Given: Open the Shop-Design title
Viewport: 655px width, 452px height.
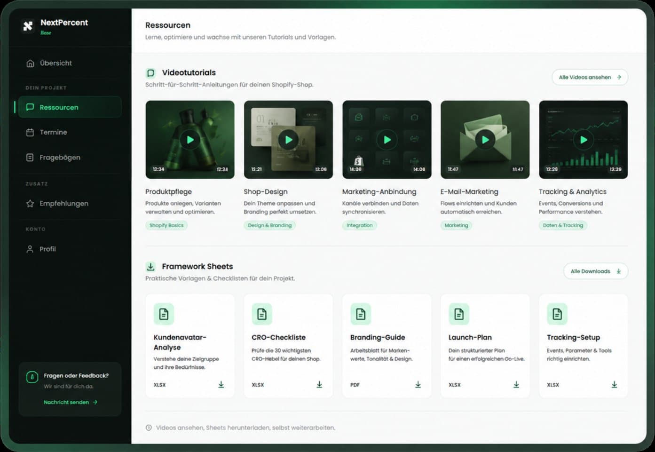Looking at the screenshot, I should tap(266, 191).
